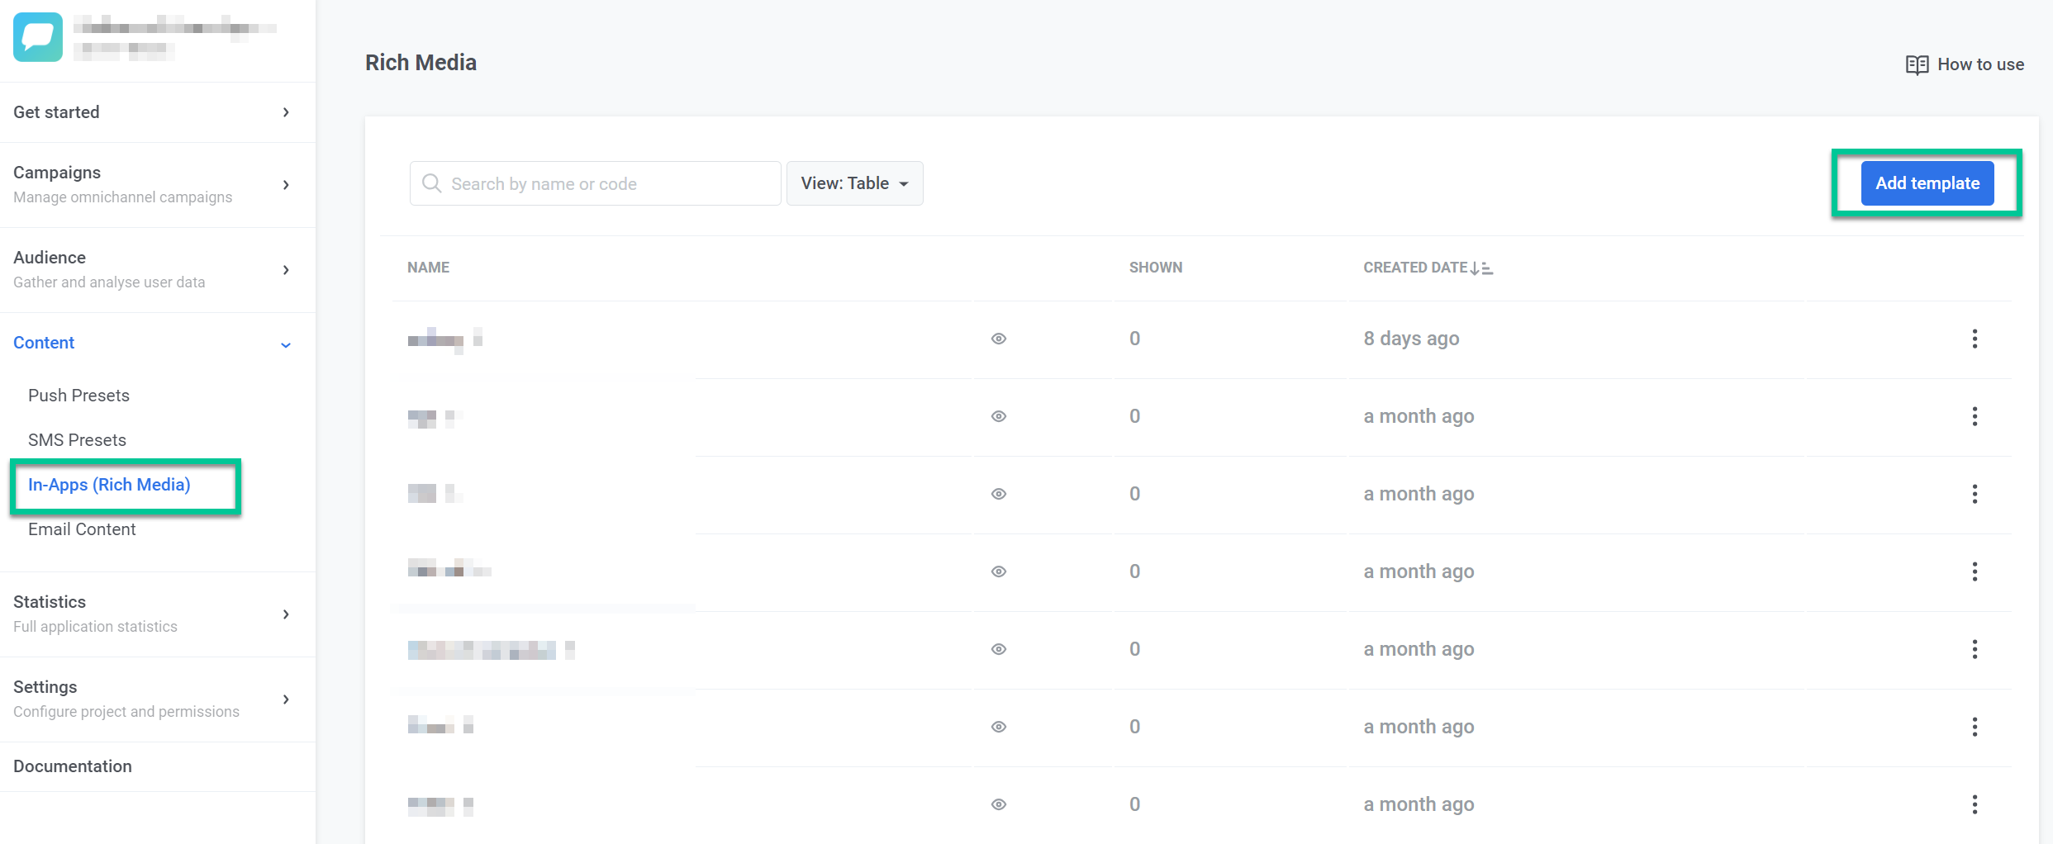Open three-dot menu on the fourth template row

pos(1975,571)
